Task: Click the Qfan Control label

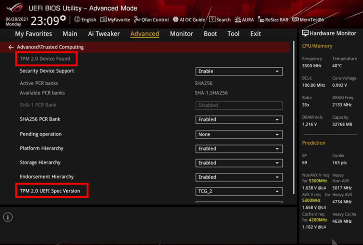Action: tap(155, 20)
